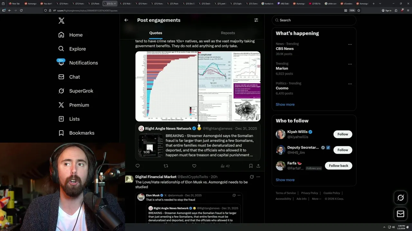This screenshot has height=231, width=412.
Task: Open the New Tab browser tab
Action: pyautogui.click(x=14, y=4)
